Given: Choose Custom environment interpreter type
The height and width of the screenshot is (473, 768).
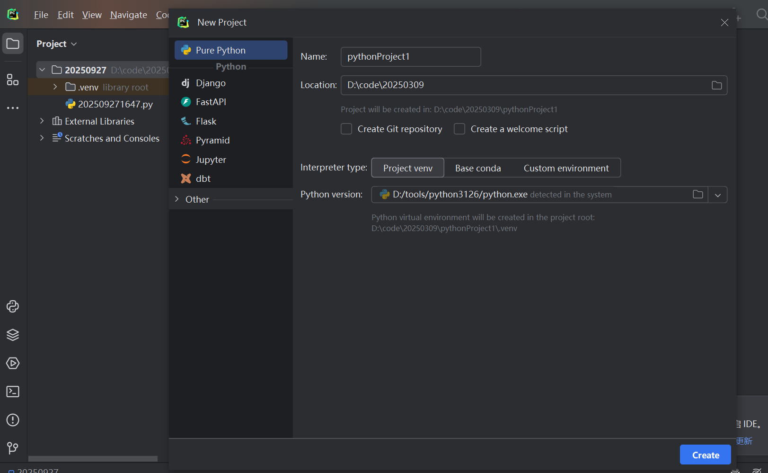Looking at the screenshot, I should [x=566, y=168].
